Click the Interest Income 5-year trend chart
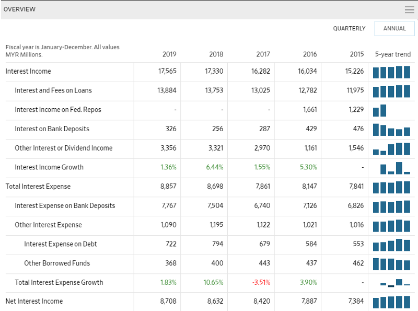The height and width of the screenshot is (311, 418). point(391,72)
